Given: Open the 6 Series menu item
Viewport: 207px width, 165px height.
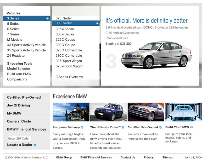Looking at the screenshot, I should point(13,29).
